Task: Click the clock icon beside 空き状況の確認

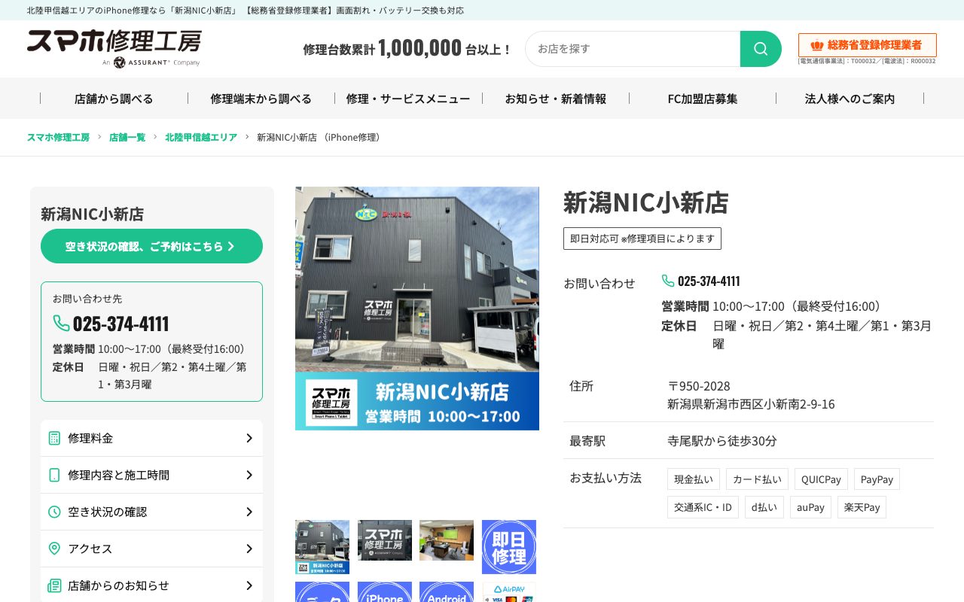Action: pyautogui.click(x=54, y=512)
